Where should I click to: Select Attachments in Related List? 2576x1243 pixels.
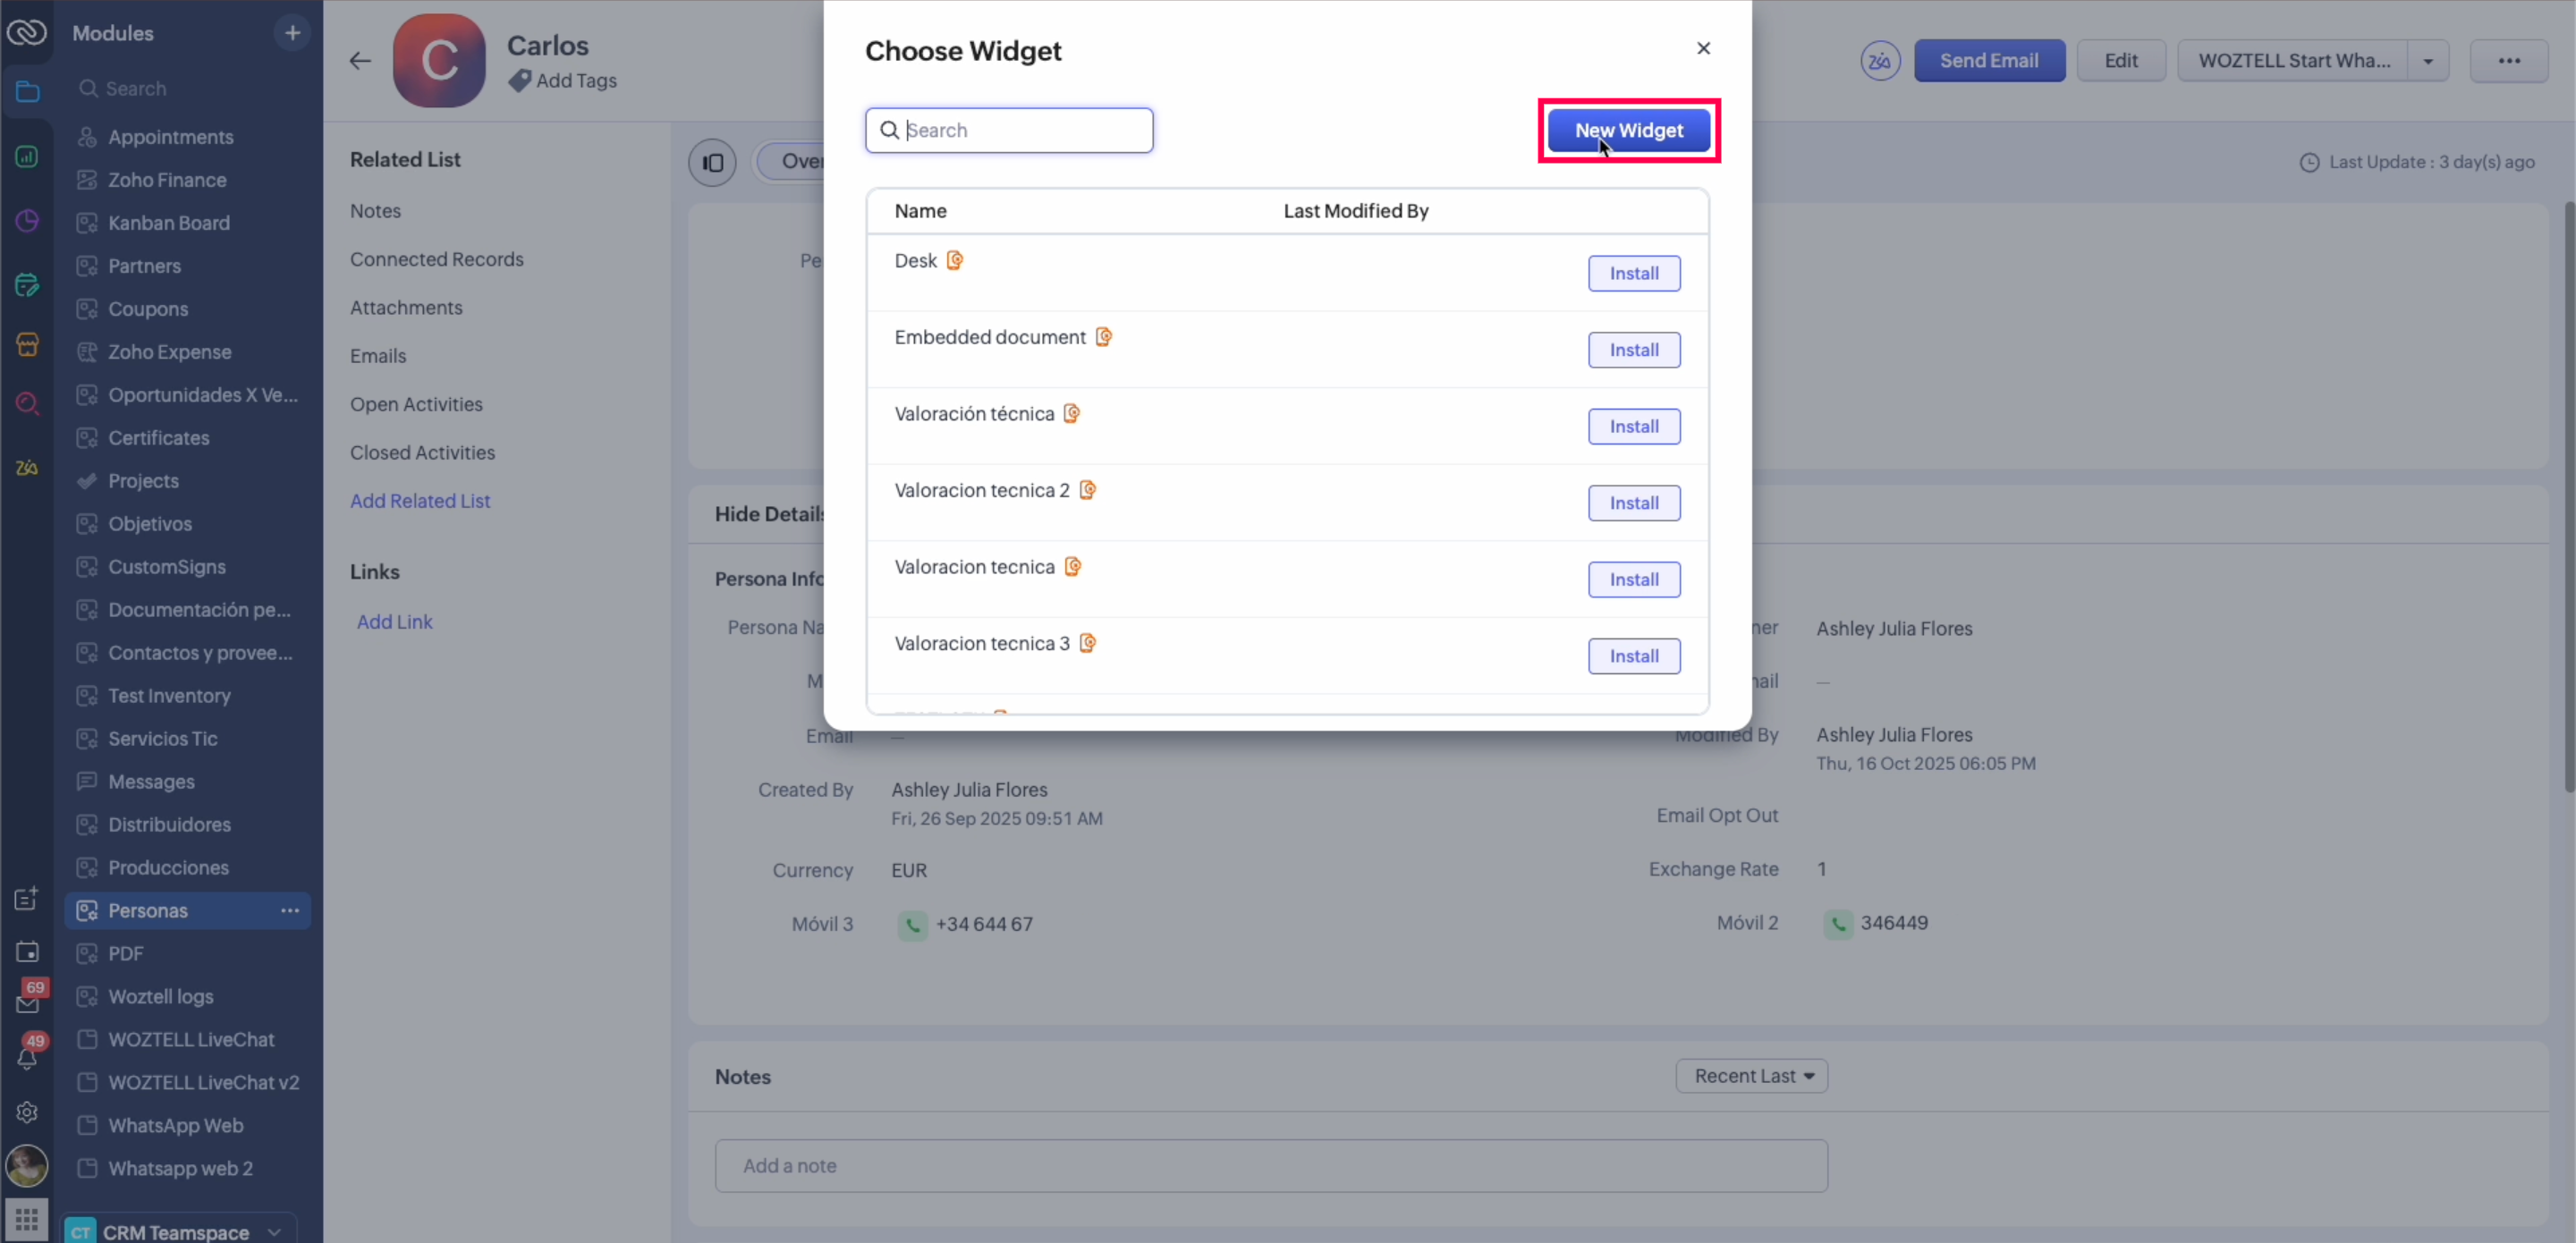tap(406, 308)
